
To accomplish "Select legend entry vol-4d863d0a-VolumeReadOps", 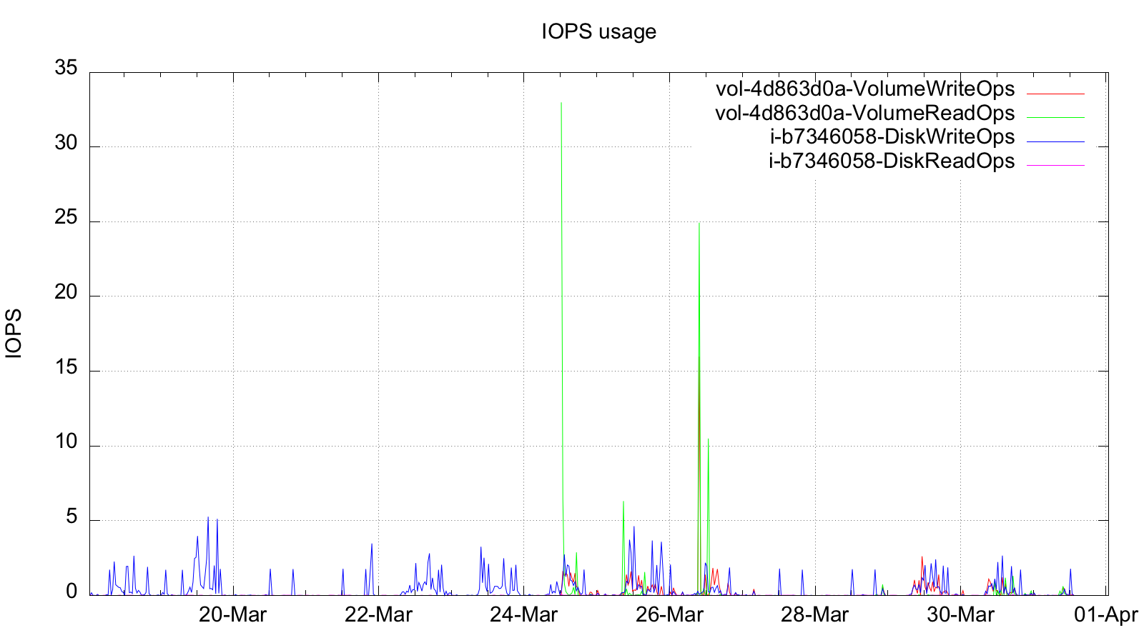I will pos(865,113).
